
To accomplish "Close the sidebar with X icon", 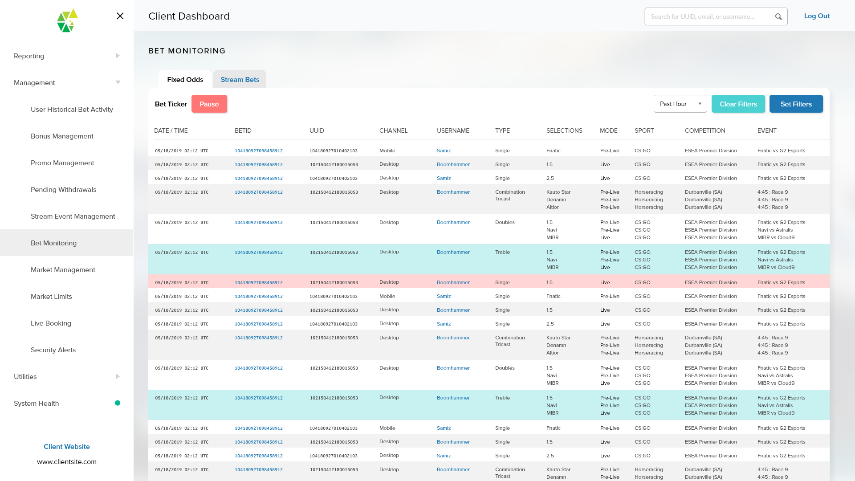I will 120,16.
